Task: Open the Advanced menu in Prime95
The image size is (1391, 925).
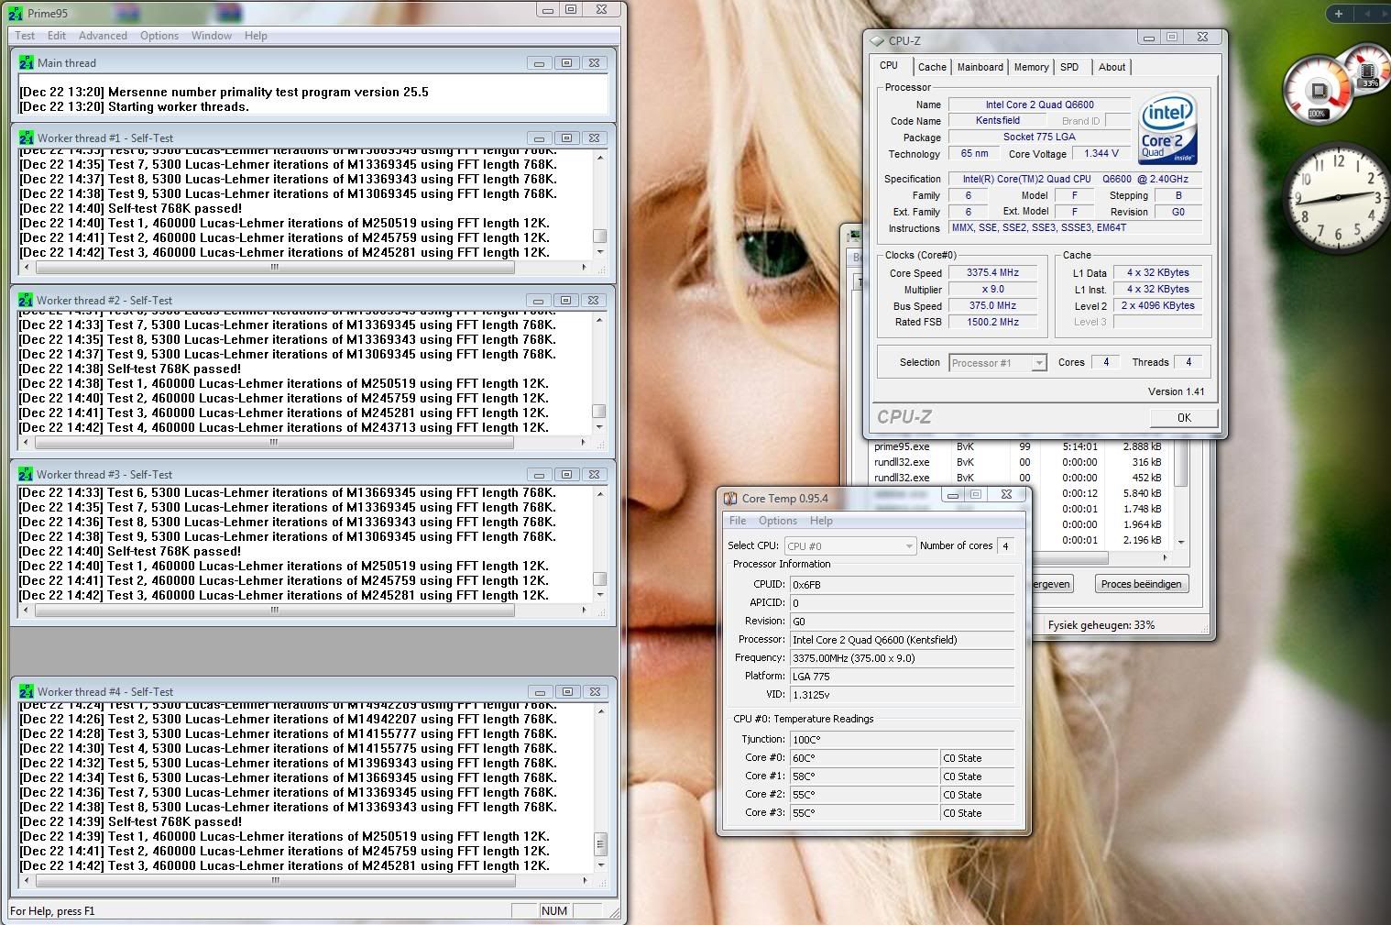Action: [x=103, y=36]
